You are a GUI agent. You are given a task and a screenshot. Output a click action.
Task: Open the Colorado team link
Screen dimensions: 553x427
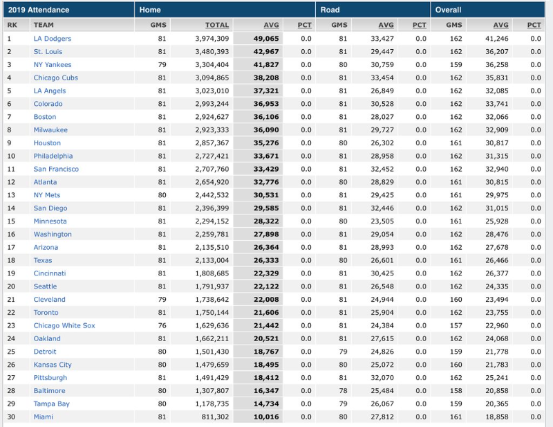[48, 104]
